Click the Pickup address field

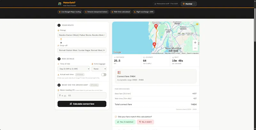(x=82, y=35)
